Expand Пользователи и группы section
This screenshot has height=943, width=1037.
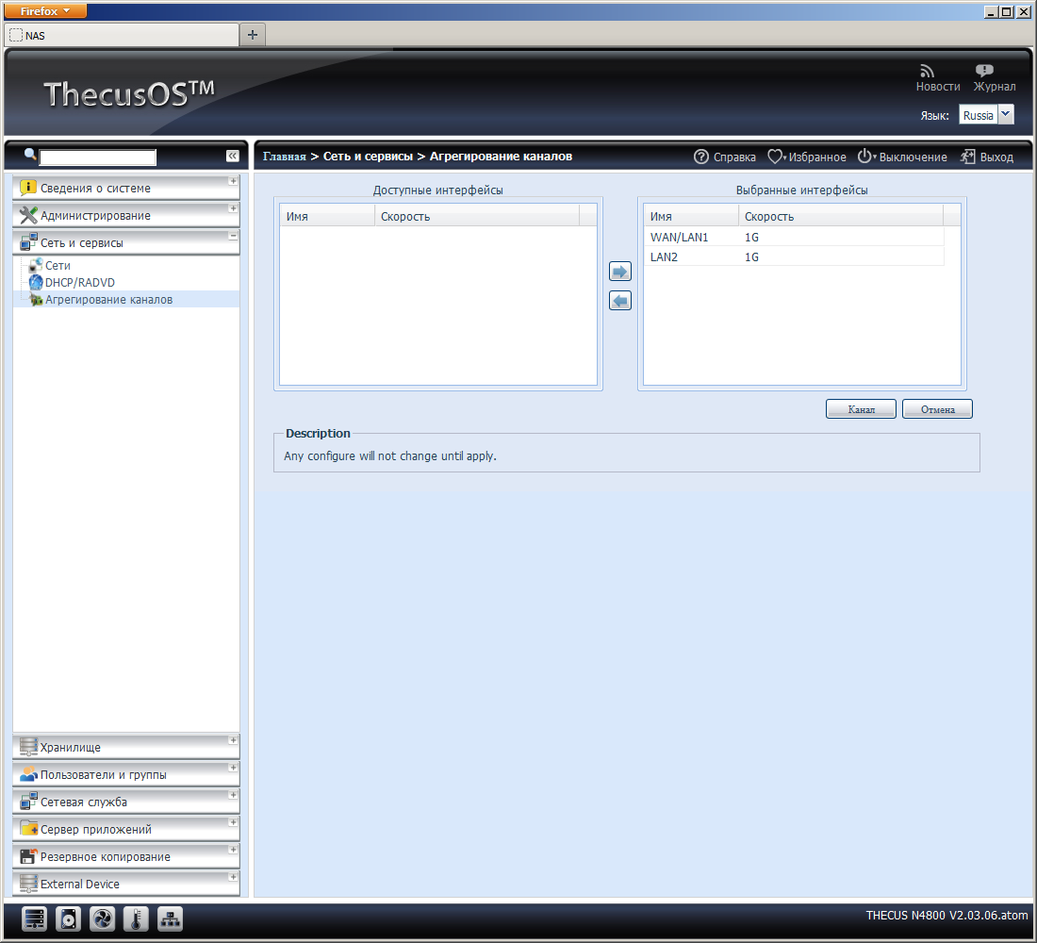click(x=126, y=774)
